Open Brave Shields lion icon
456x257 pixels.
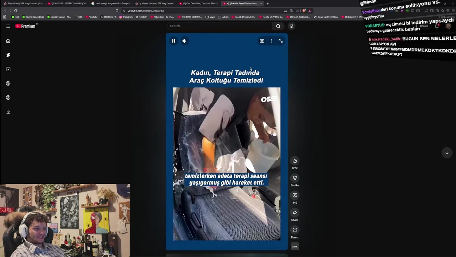[x=304, y=11]
